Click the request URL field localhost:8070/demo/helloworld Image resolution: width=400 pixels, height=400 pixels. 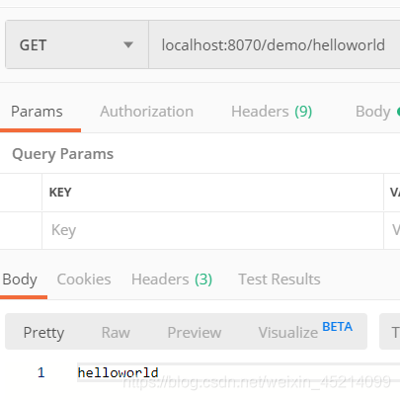point(275,44)
